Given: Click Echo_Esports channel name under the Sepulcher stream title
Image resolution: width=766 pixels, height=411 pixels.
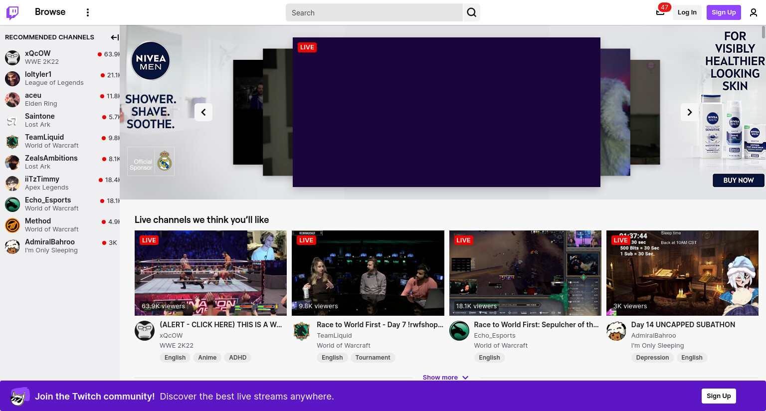Looking at the screenshot, I should click(495, 336).
